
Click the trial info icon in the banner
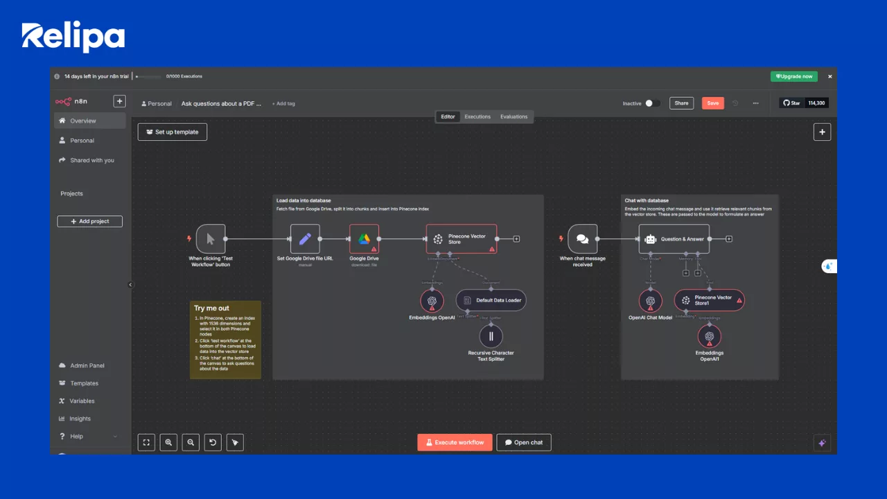click(57, 76)
